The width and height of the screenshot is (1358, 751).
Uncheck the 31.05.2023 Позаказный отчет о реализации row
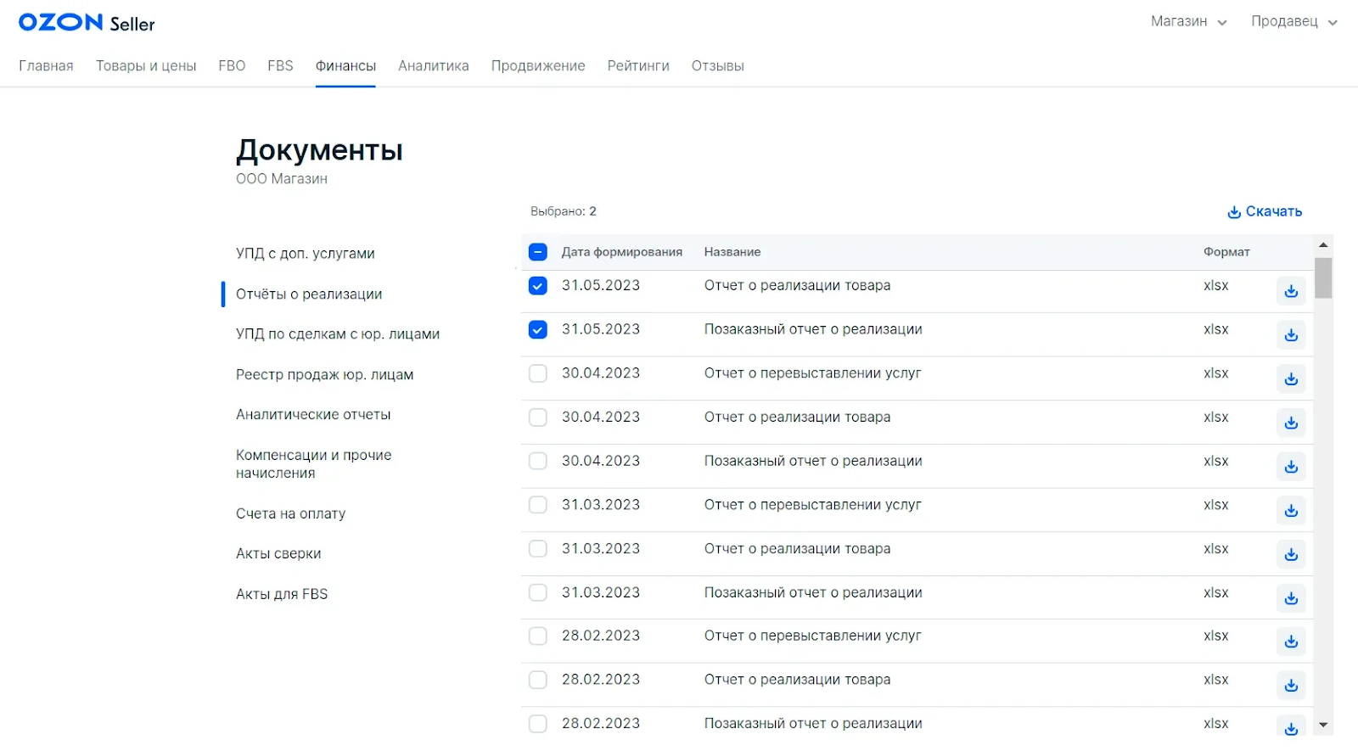[x=538, y=329]
